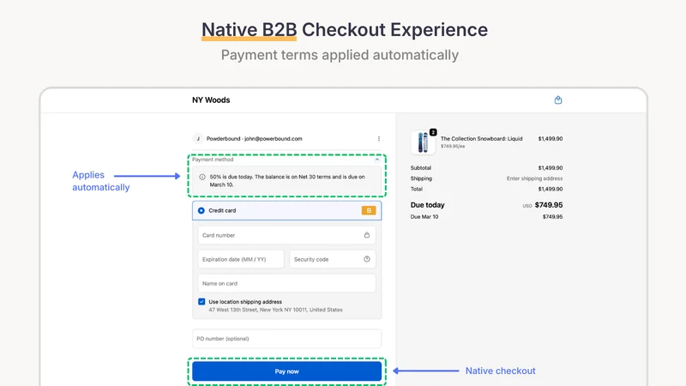Open the shopping bag cart icon

coord(558,100)
